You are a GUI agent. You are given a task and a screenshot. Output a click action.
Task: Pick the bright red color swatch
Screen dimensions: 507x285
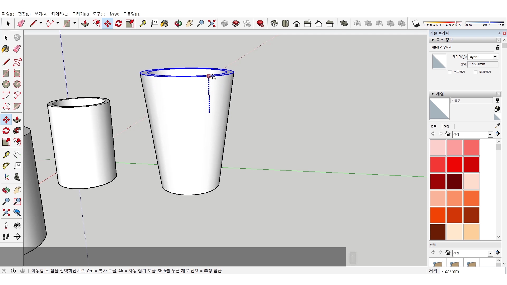click(x=454, y=164)
